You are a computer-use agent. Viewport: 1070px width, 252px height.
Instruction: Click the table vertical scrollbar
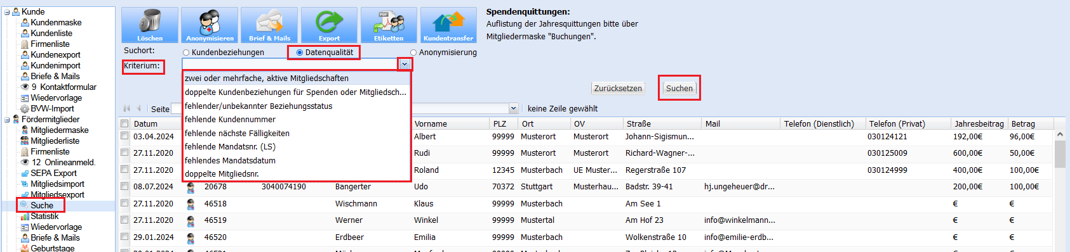click(x=1060, y=190)
